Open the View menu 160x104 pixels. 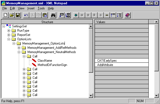pyautogui.click(x=21, y=8)
